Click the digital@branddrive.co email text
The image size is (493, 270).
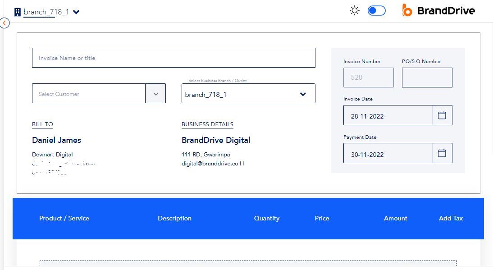coord(210,164)
